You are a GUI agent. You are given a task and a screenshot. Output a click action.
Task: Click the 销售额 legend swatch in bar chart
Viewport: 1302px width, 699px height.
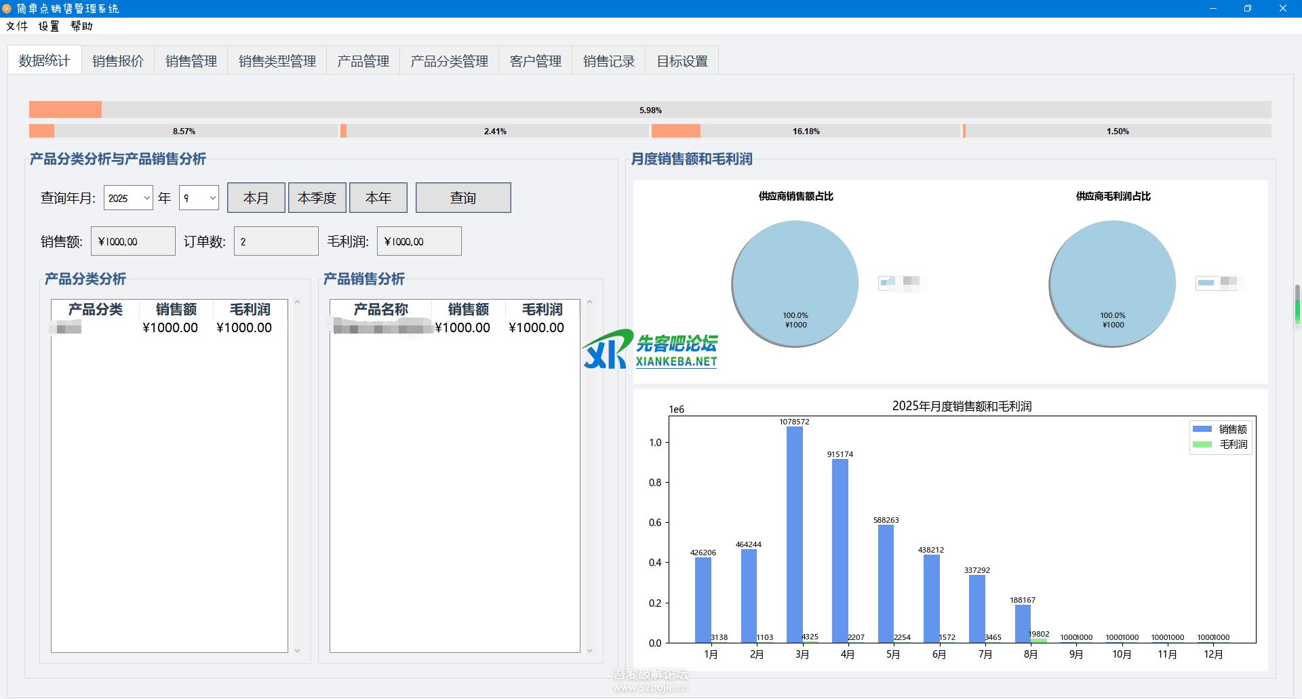pyautogui.click(x=1202, y=429)
